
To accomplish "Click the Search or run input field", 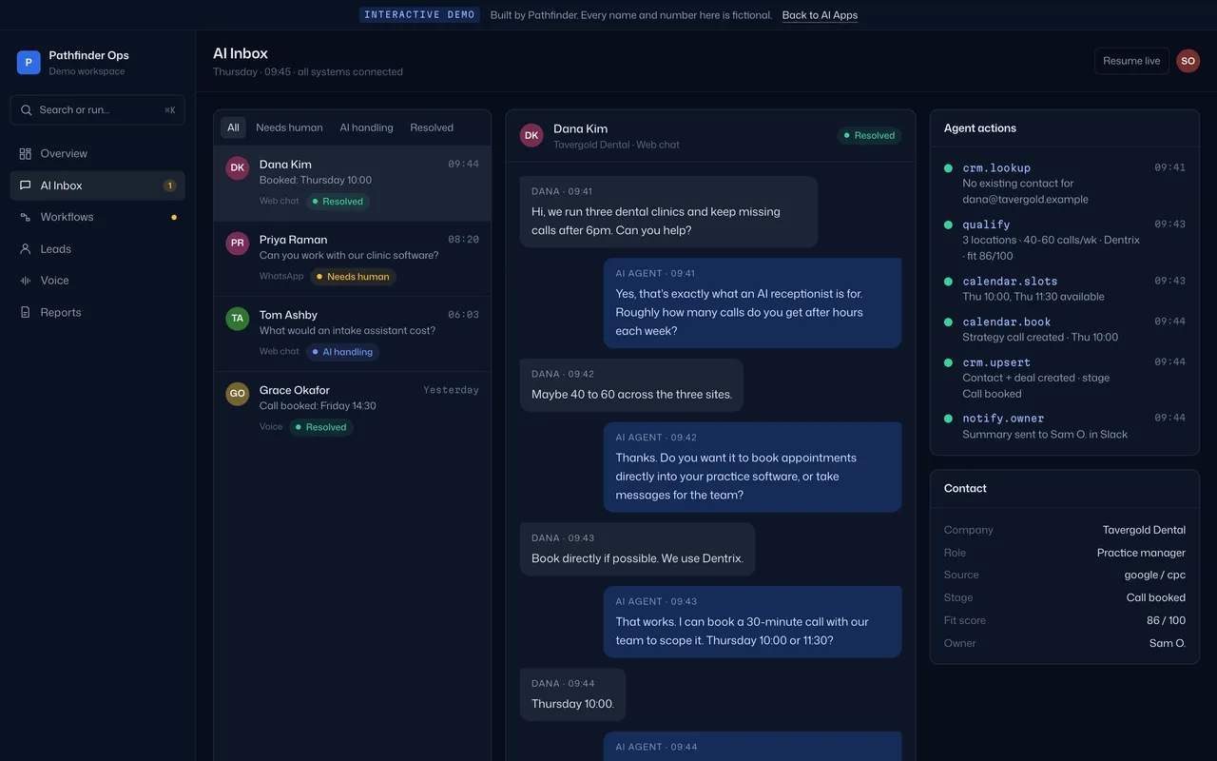I will click(x=98, y=110).
